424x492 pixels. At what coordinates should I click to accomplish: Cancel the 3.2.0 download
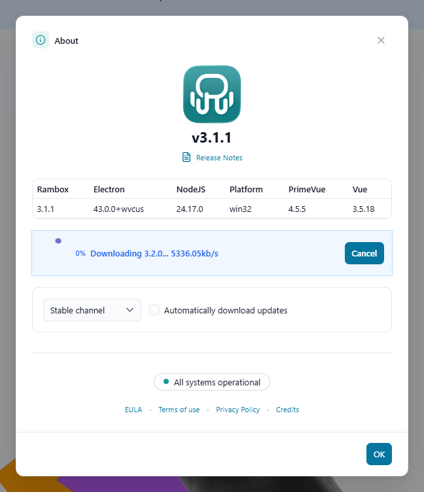pyautogui.click(x=364, y=253)
